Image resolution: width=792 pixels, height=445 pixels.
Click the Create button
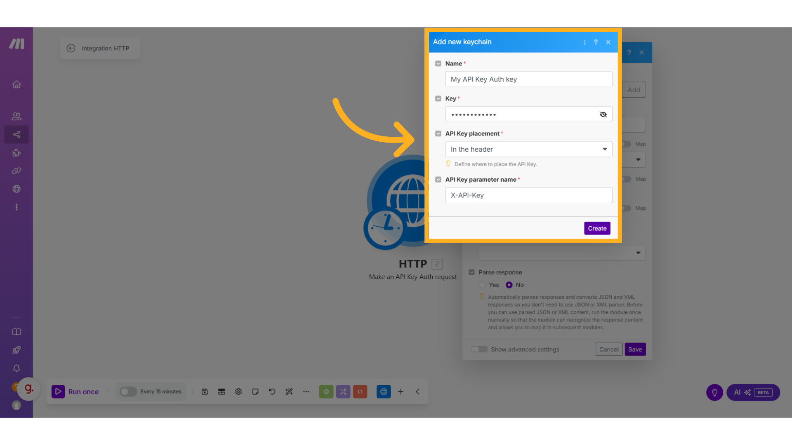tap(597, 228)
